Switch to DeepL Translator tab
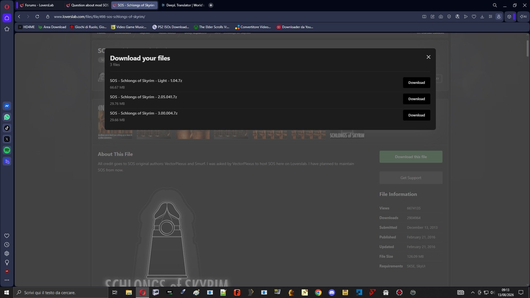Screen dimensions: 530x298 pyautogui.click(x=182, y=5)
